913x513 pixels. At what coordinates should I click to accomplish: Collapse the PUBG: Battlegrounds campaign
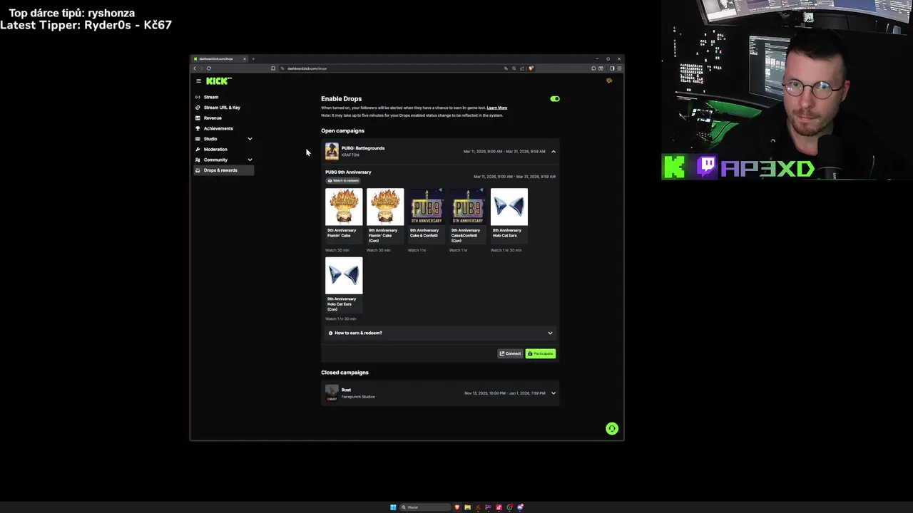554,151
